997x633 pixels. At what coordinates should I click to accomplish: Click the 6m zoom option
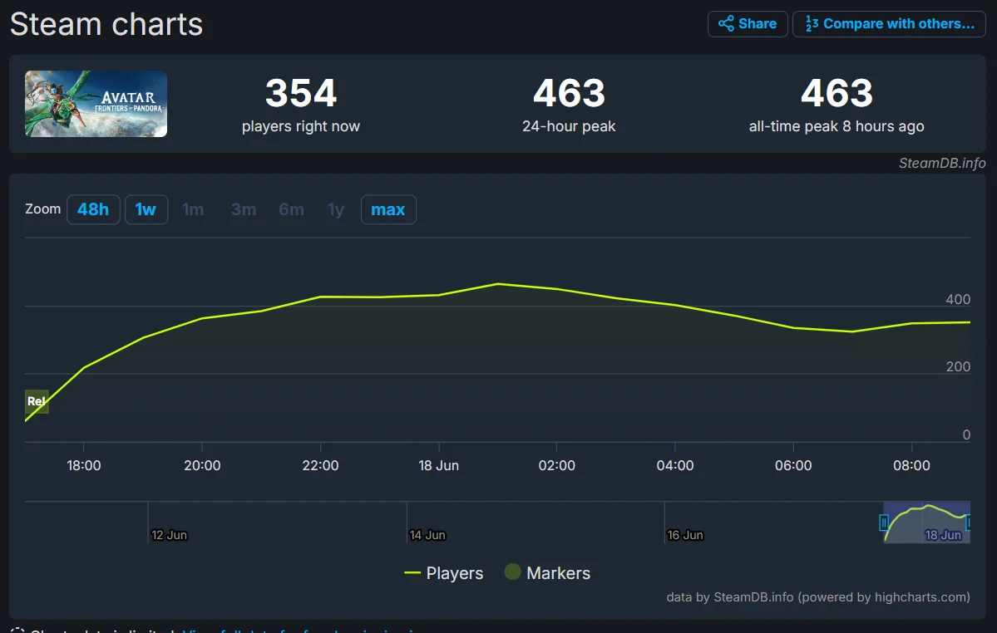pos(291,209)
